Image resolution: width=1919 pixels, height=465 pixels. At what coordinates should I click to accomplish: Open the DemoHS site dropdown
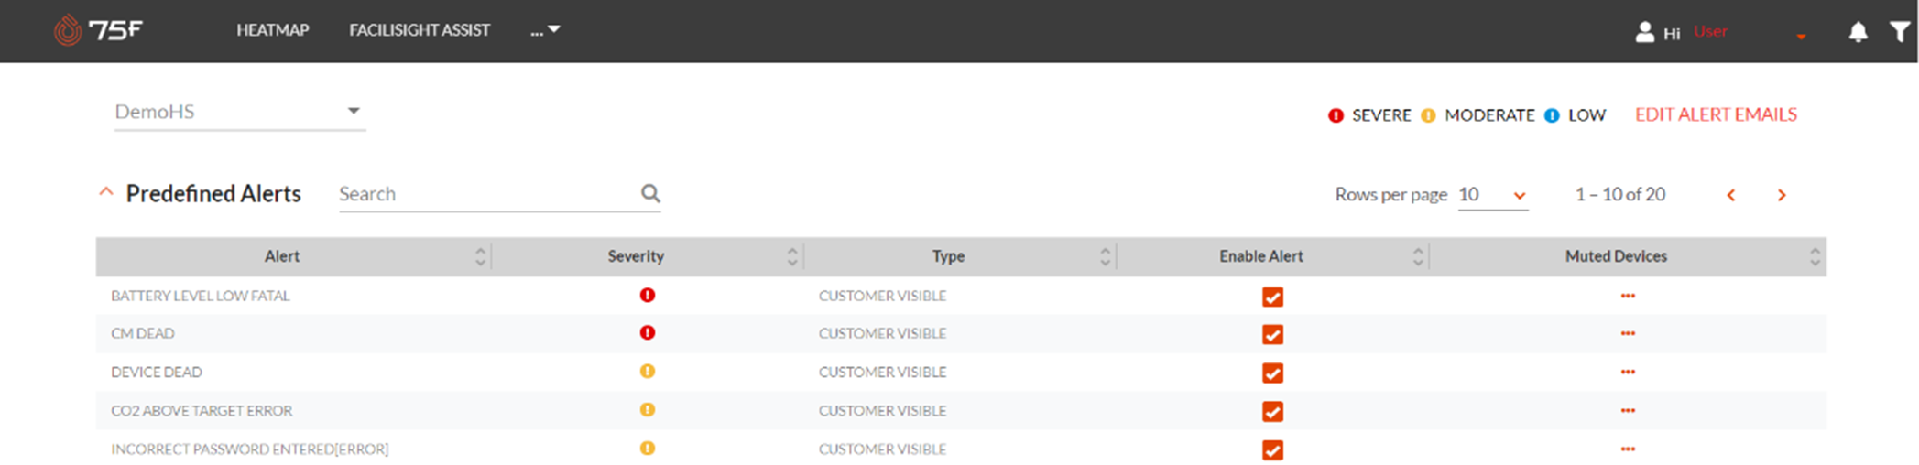click(240, 112)
